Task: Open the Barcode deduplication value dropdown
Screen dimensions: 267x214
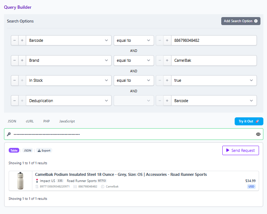Action: [x=214, y=101]
